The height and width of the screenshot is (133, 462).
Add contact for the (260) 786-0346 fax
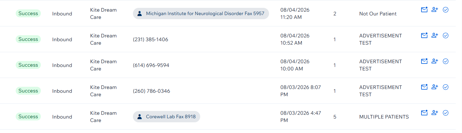[x=435, y=87]
